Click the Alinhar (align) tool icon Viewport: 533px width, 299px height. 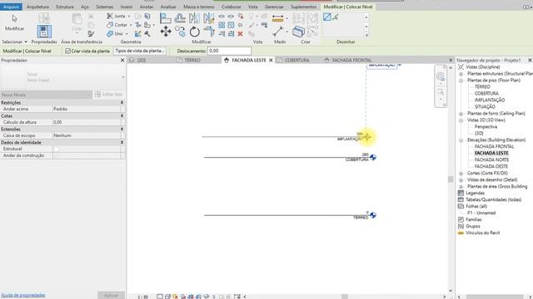[166, 18]
